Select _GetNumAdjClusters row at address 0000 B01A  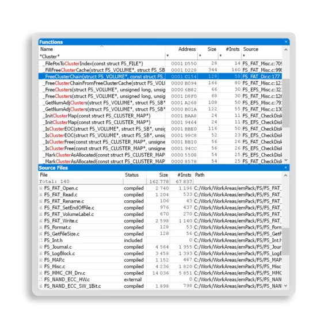click(160, 109)
